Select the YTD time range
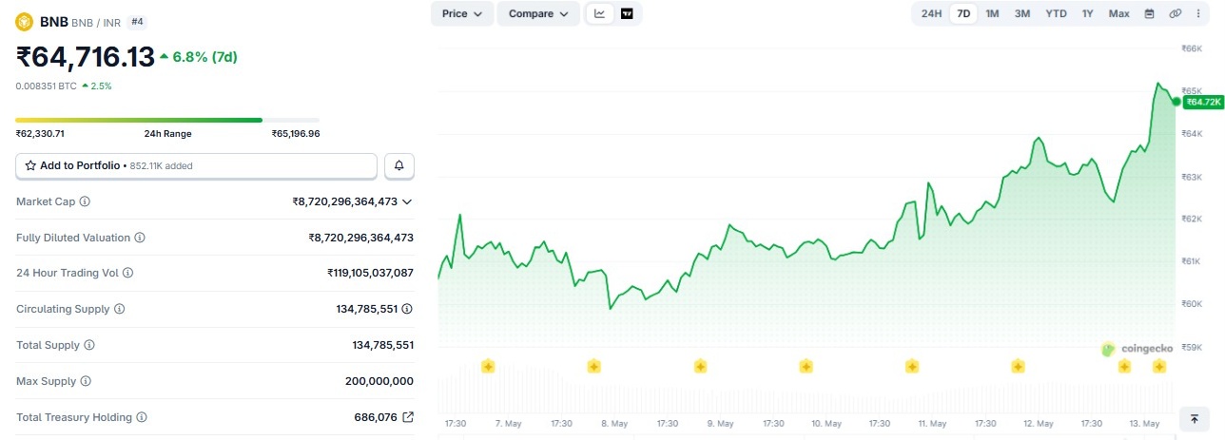The width and height of the screenshot is (1225, 440). pos(1056,13)
